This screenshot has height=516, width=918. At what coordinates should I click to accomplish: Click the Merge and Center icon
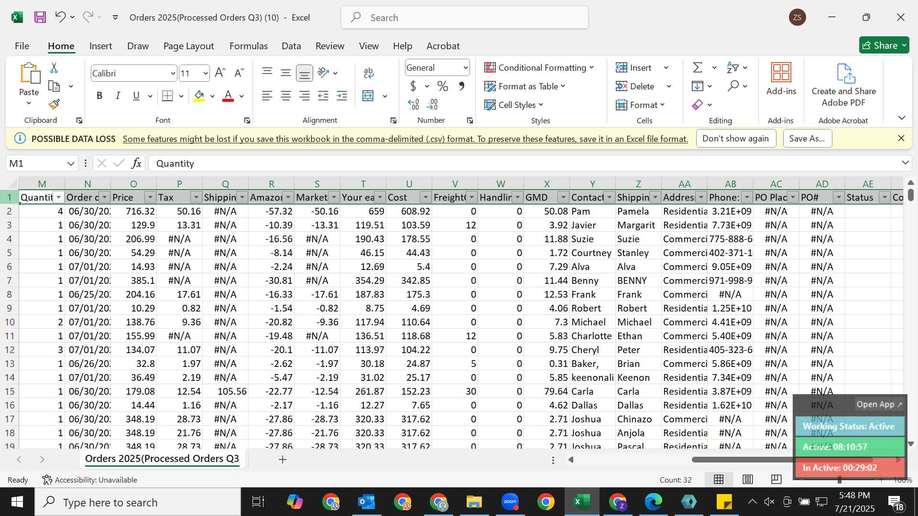click(x=368, y=96)
